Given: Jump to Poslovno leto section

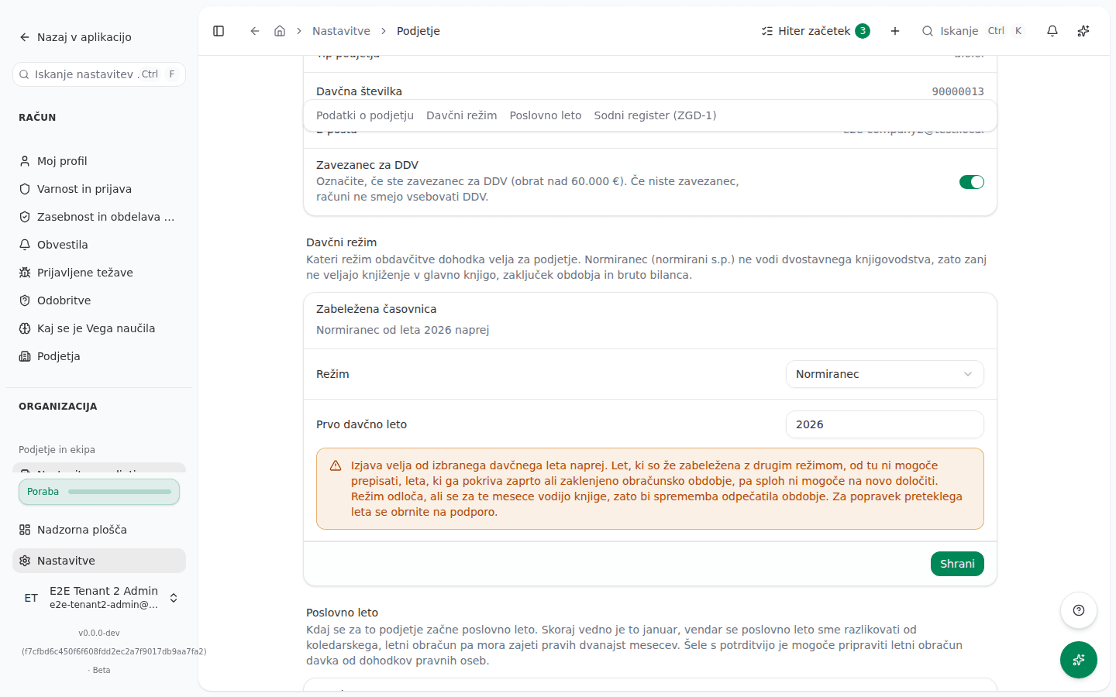Looking at the screenshot, I should pos(546,115).
